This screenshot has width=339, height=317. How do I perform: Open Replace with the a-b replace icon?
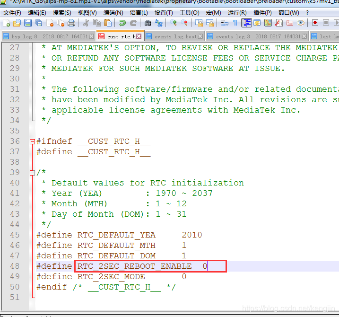159,23
